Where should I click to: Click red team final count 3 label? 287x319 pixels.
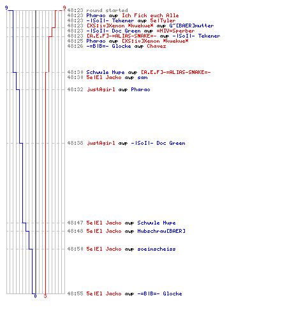pos(45,296)
